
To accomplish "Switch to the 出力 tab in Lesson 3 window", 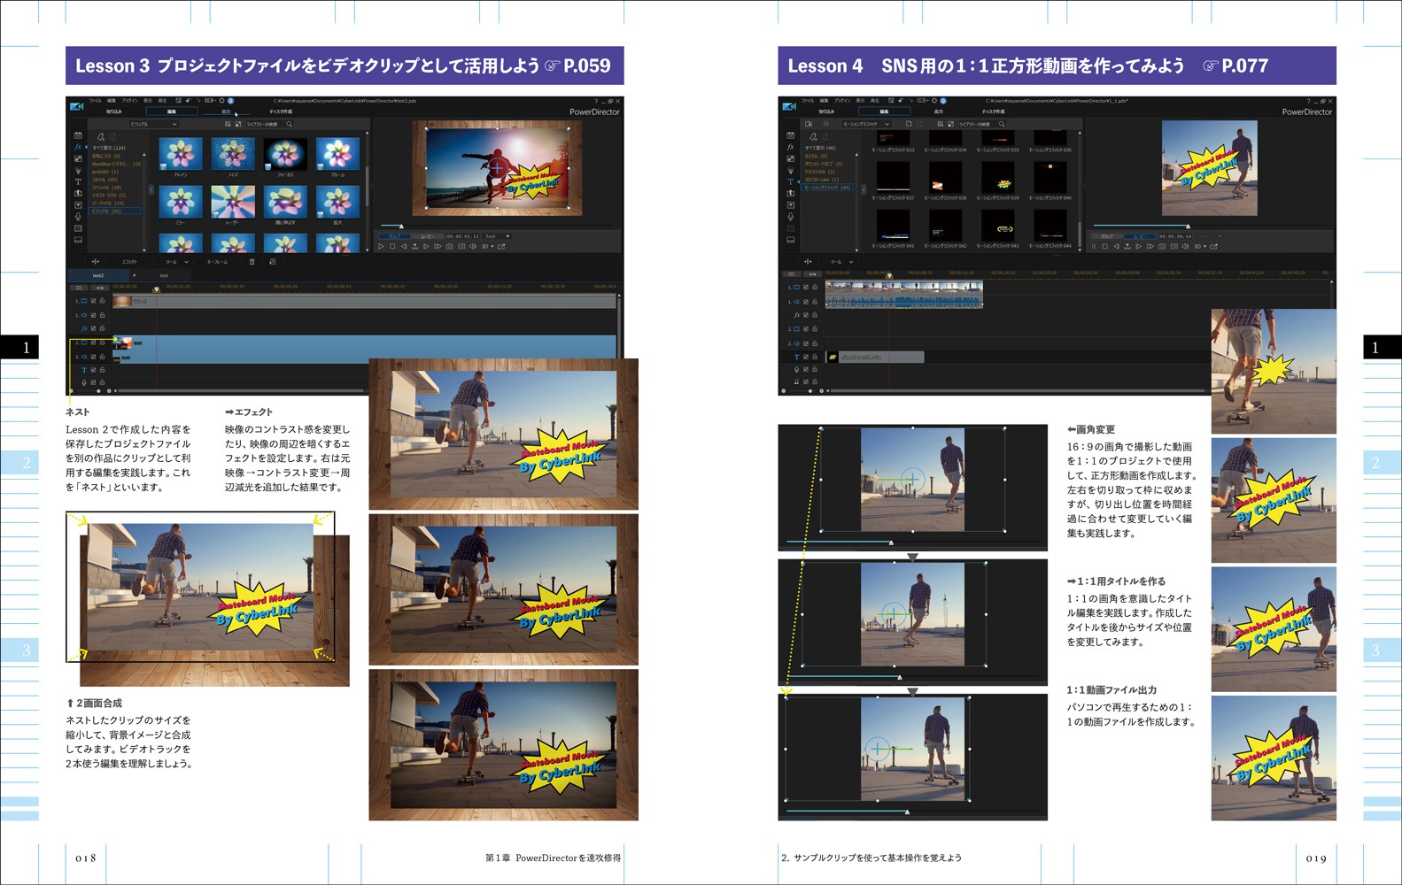I will click(x=226, y=112).
